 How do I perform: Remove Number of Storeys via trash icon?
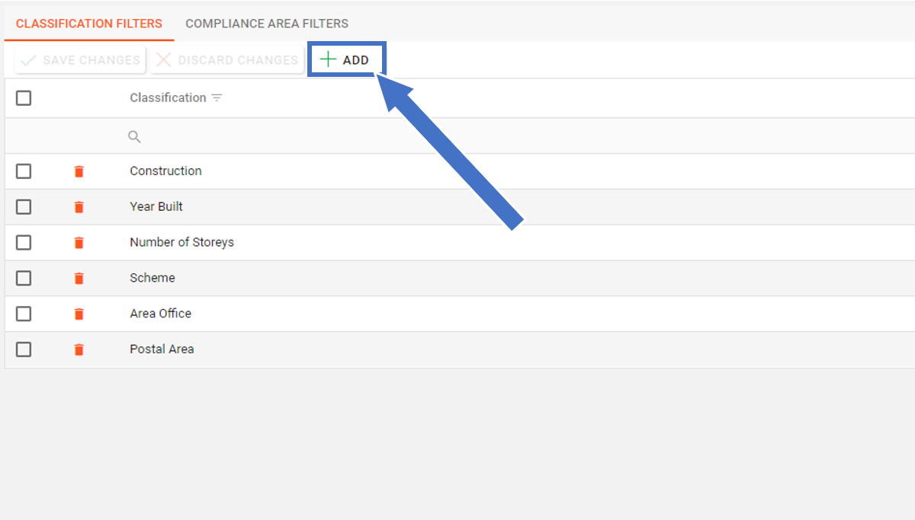(x=79, y=243)
